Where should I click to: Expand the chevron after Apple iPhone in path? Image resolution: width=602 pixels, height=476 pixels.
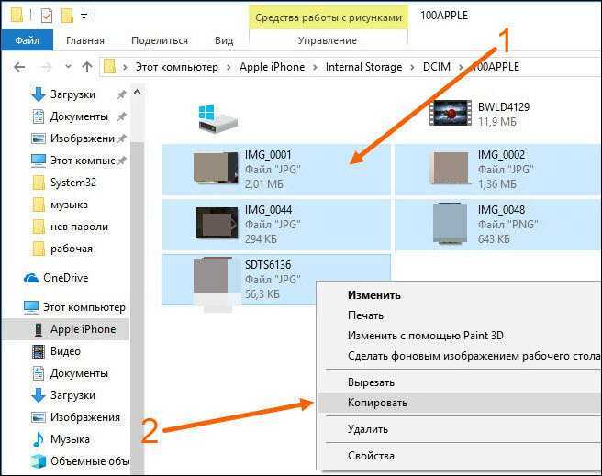315,68
